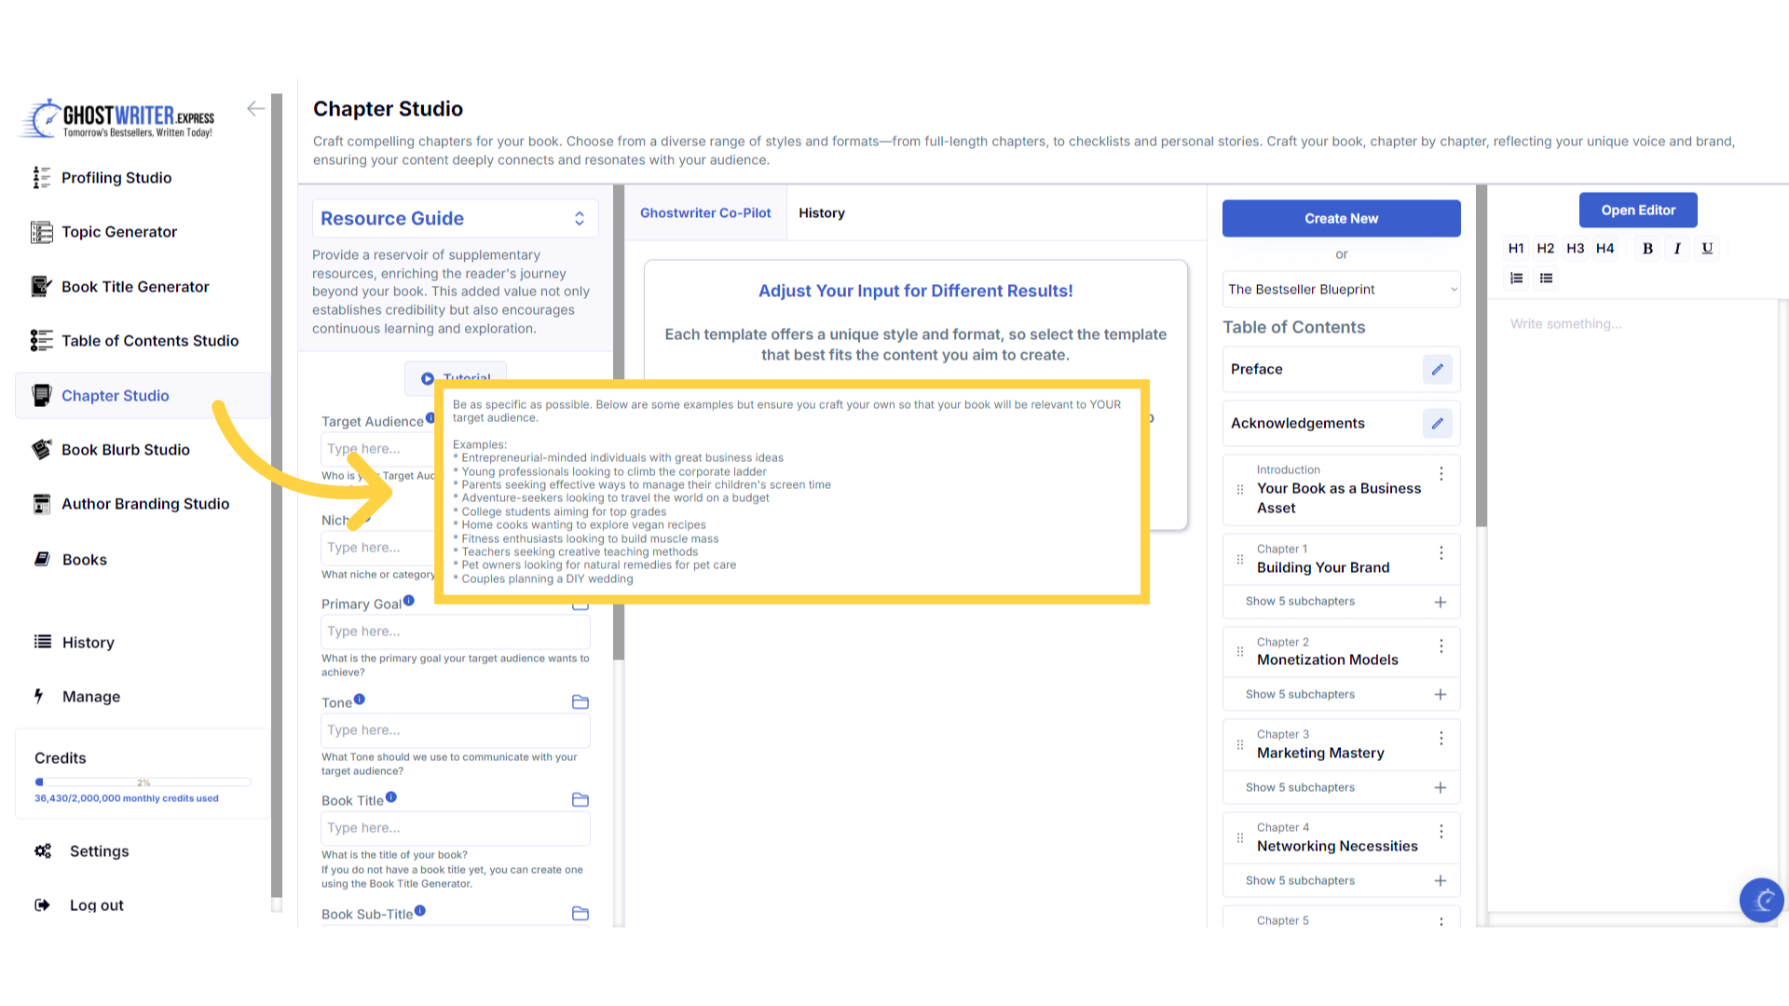
Task: Click the info icon next to Primary Goal
Action: coord(408,601)
